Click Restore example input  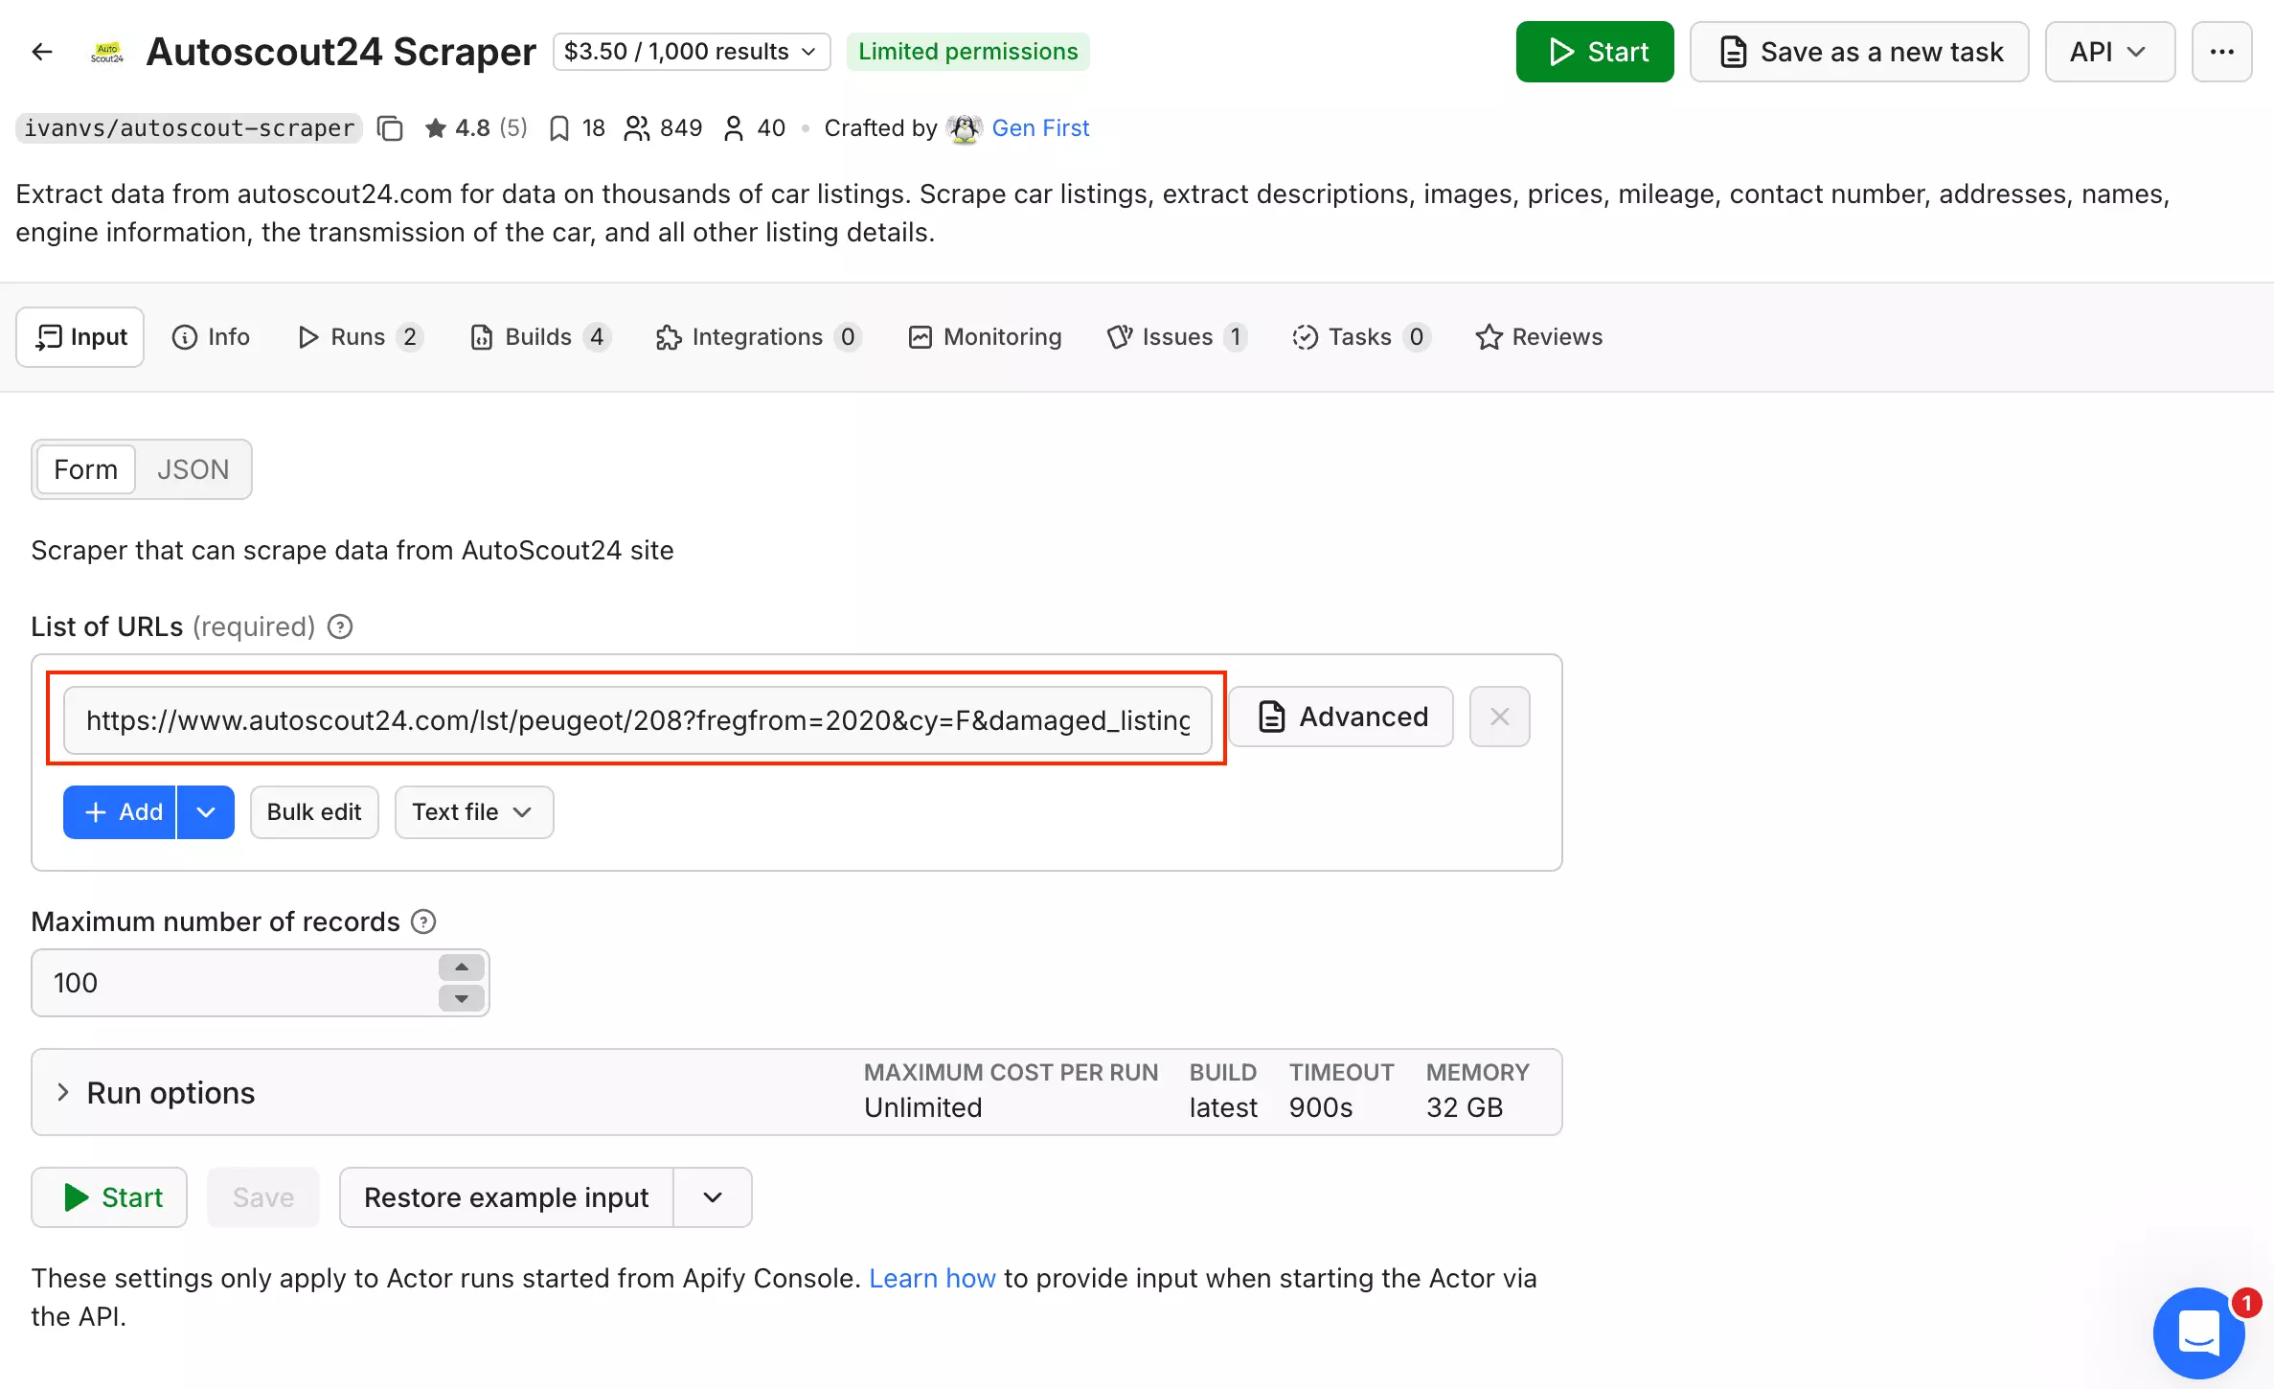pos(507,1197)
